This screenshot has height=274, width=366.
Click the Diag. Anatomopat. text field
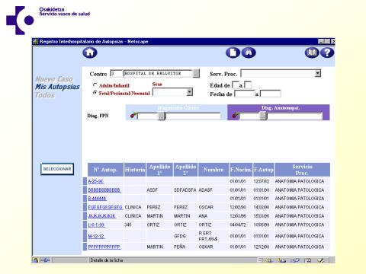click(x=295, y=116)
